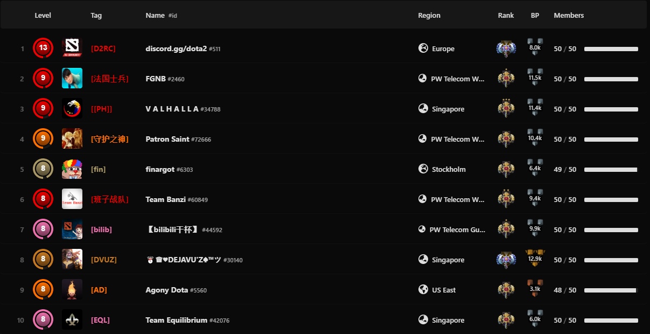
Task: Click the level 13 badge of the top guild
Action: point(43,48)
